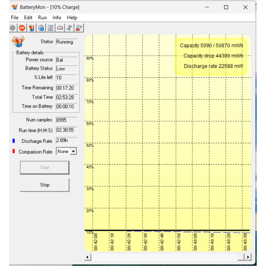Open the File menu
266x266 pixels.
15,18
